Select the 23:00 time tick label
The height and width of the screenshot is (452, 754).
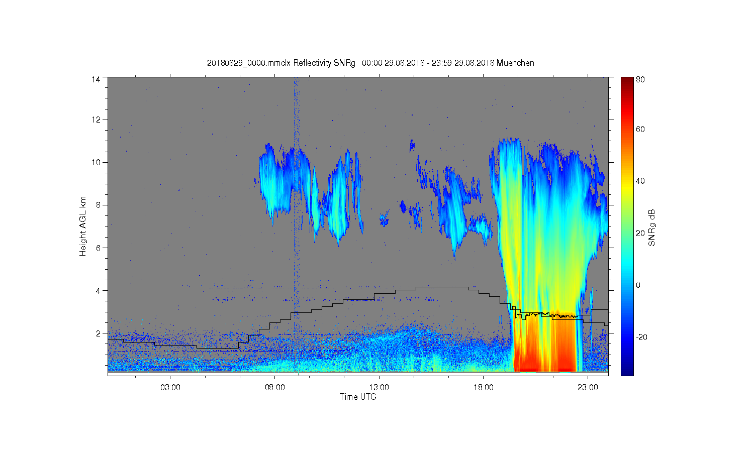click(588, 388)
